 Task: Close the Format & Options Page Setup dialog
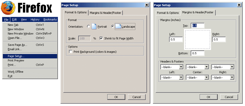(147, 5)
